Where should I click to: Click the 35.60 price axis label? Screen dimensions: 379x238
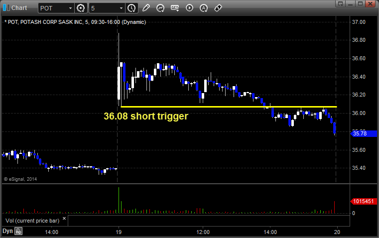359,150
